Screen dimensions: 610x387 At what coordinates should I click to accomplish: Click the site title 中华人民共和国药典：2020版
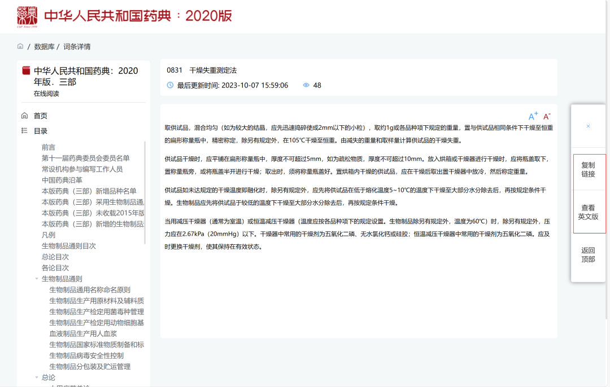pos(138,16)
